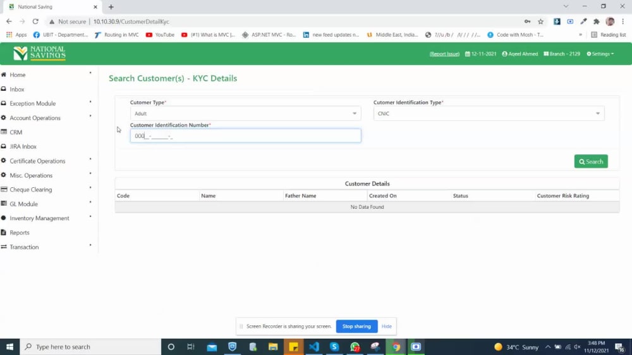Screen dimensions: 632x355
Task: Open Account Operations menu
Action: coord(35,118)
